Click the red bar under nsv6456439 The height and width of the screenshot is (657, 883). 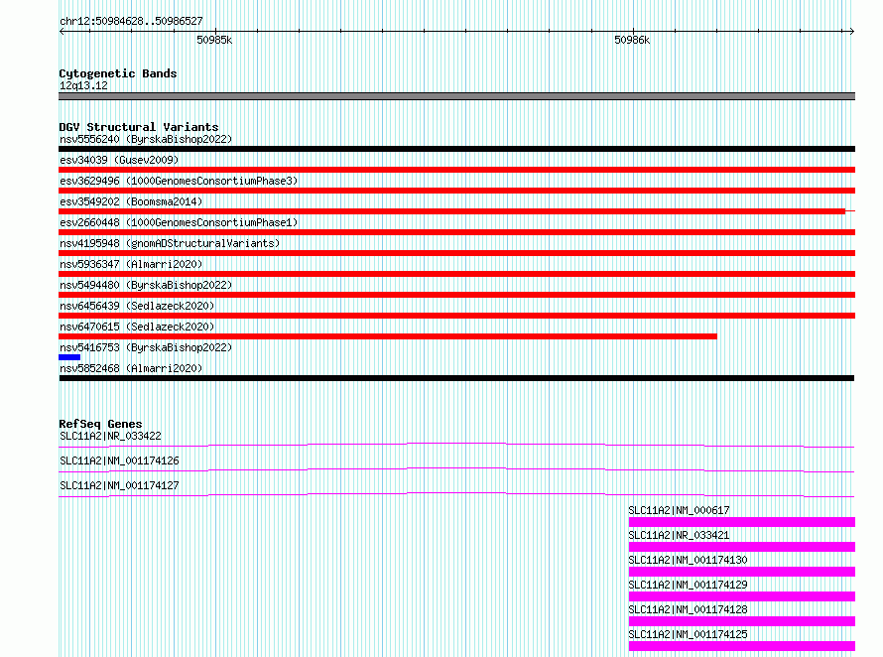tap(456, 316)
